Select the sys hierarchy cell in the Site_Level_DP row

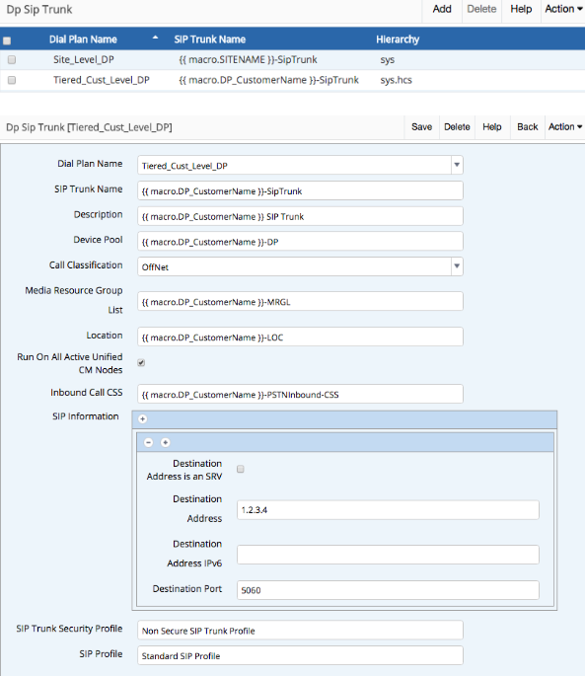[x=387, y=59]
